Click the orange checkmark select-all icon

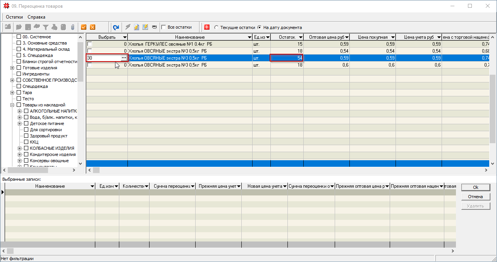pos(83,27)
